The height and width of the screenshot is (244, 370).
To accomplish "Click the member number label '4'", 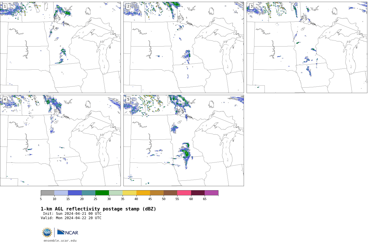I will pos(5,99).
